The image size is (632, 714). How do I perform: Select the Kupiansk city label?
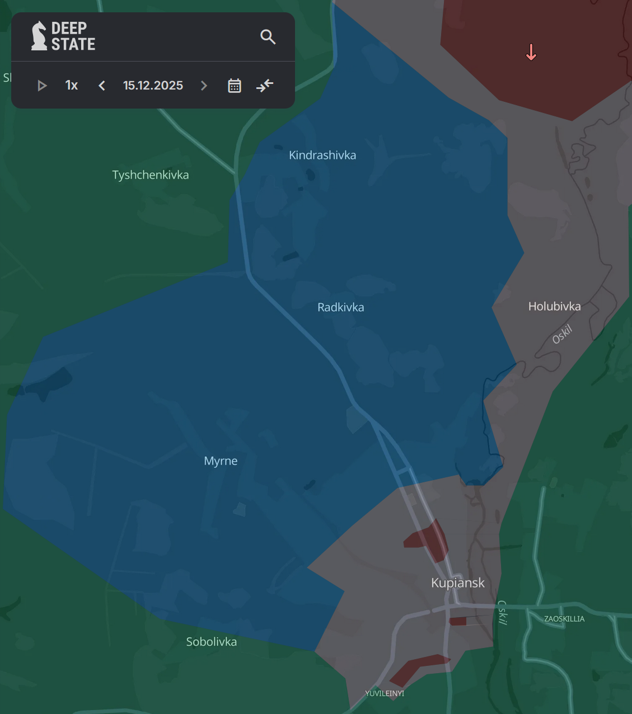click(457, 583)
